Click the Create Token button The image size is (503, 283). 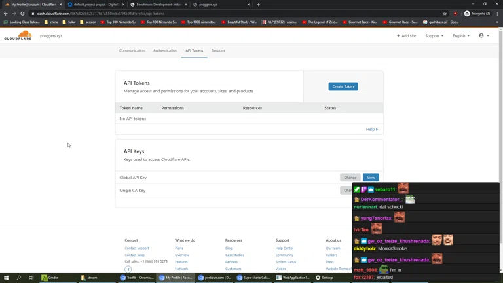(343, 86)
